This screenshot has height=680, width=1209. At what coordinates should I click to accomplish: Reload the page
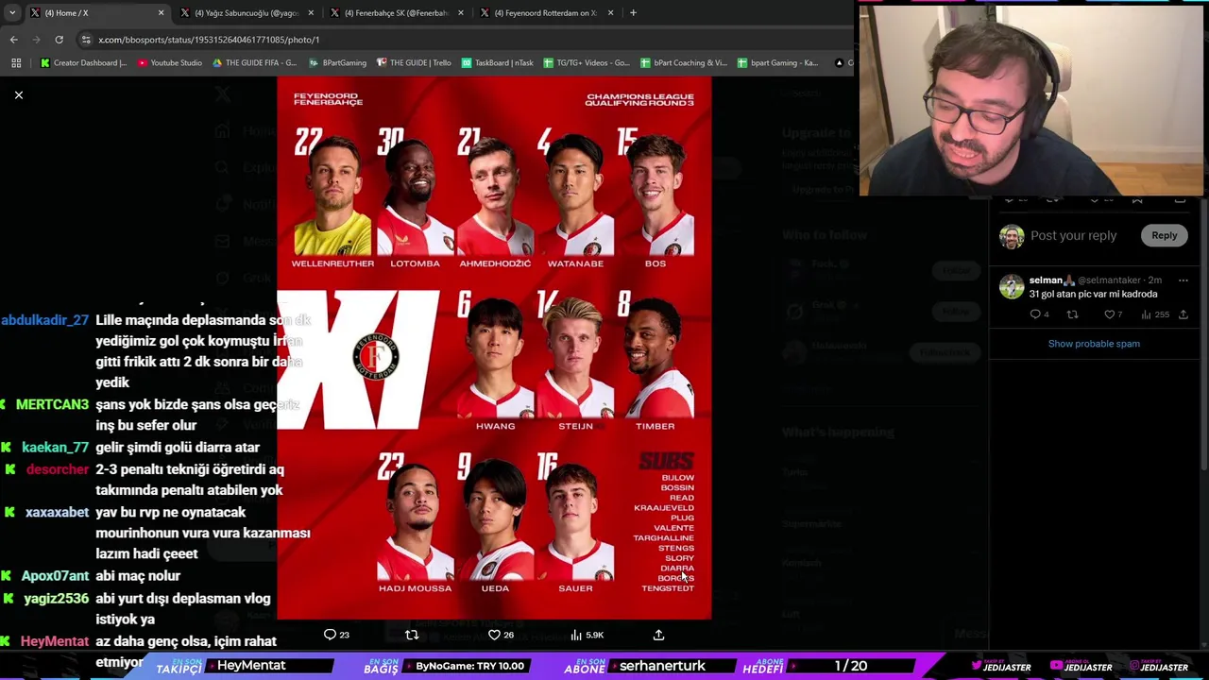(x=59, y=40)
